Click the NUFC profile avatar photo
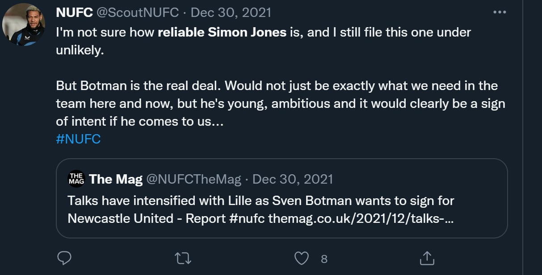Screen dimensions: 542x275 click(24, 24)
